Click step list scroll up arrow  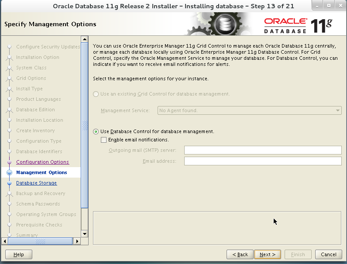click(x=85, y=39)
